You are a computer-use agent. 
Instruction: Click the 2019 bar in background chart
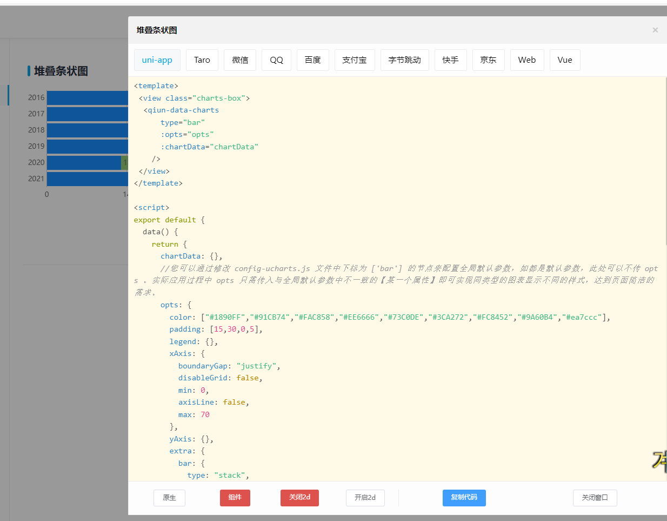click(88, 146)
